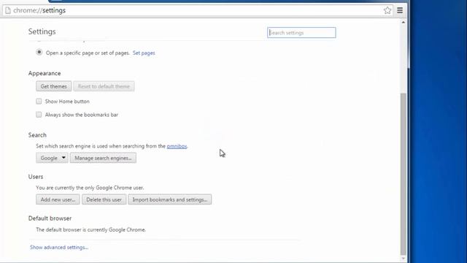Viewport: 467px width, 263px height.
Task: Open the Set pages link
Action: [x=144, y=53]
